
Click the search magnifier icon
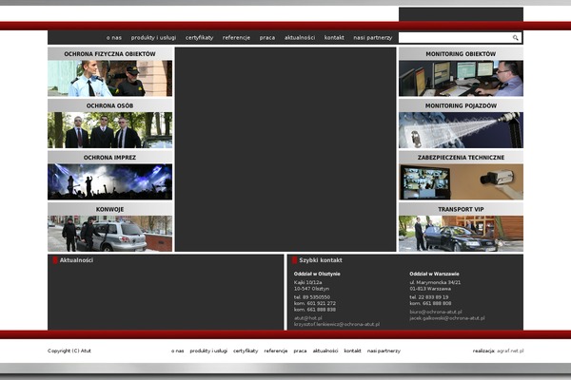pyautogui.click(x=516, y=38)
